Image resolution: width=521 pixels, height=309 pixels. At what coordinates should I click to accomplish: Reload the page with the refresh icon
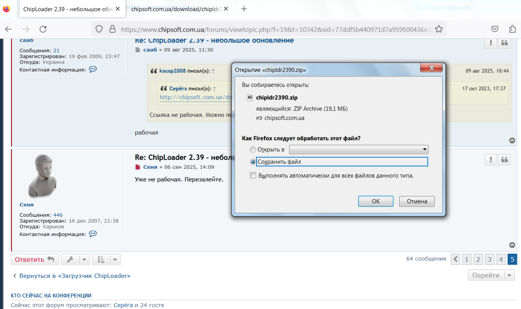[x=43, y=29]
